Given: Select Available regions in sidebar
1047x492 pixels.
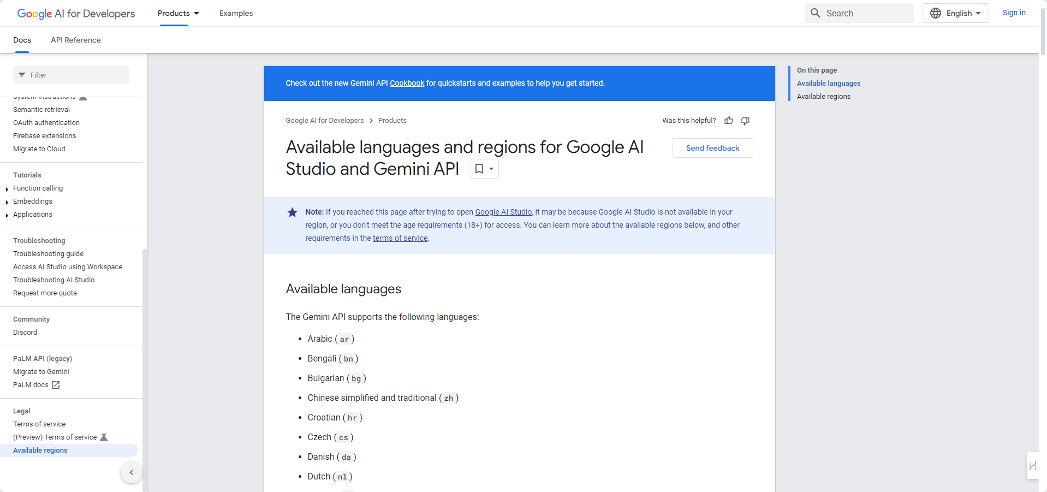Looking at the screenshot, I should (69, 450).
